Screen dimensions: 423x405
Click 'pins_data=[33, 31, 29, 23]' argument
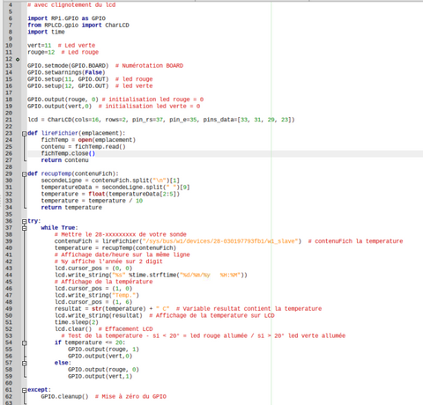tap(249, 120)
